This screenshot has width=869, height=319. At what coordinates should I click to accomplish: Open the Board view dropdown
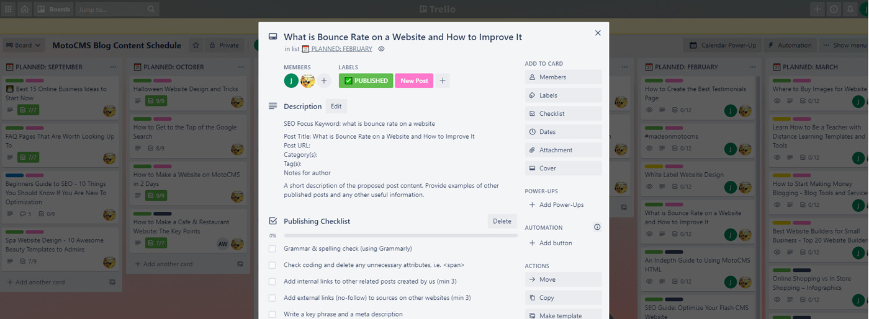click(x=23, y=45)
